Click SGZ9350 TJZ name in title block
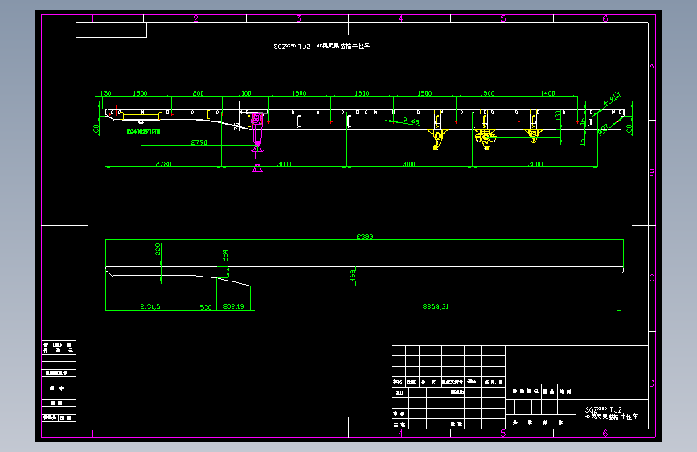Image resolution: width=697 pixels, height=452 pixels. pyautogui.click(x=603, y=409)
